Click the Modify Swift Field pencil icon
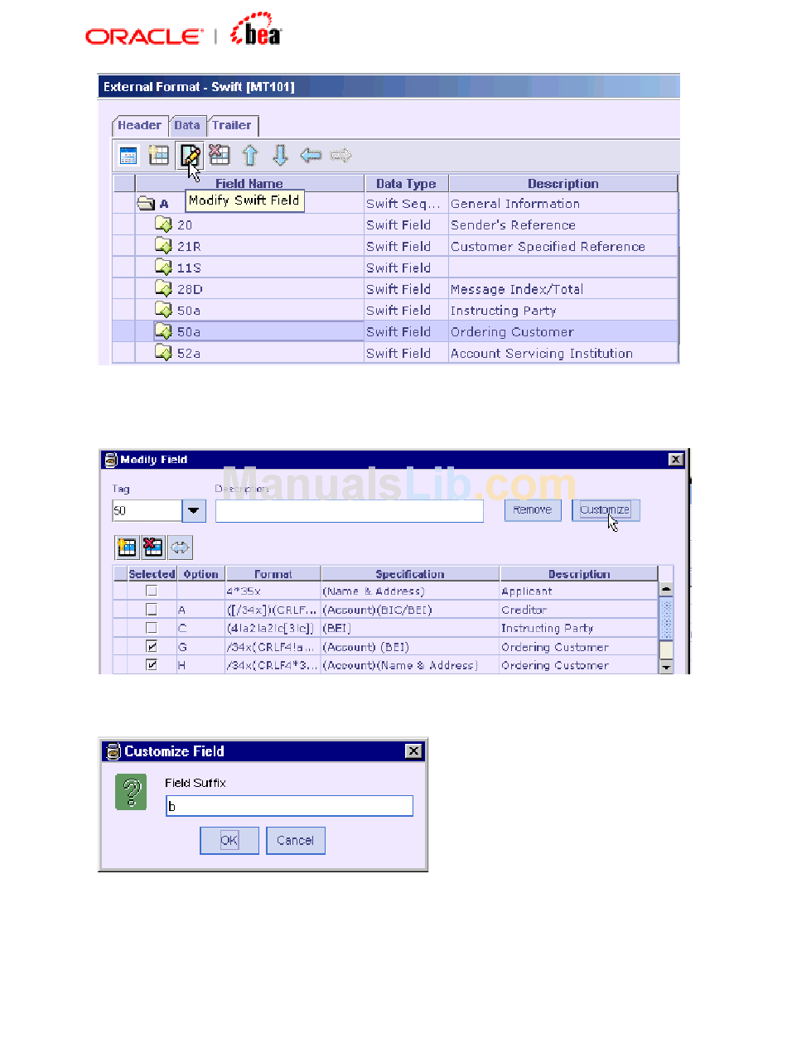 (190, 155)
